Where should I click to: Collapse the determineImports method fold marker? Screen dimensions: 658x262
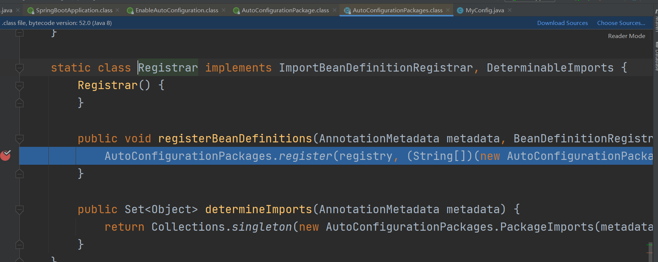click(x=20, y=209)
